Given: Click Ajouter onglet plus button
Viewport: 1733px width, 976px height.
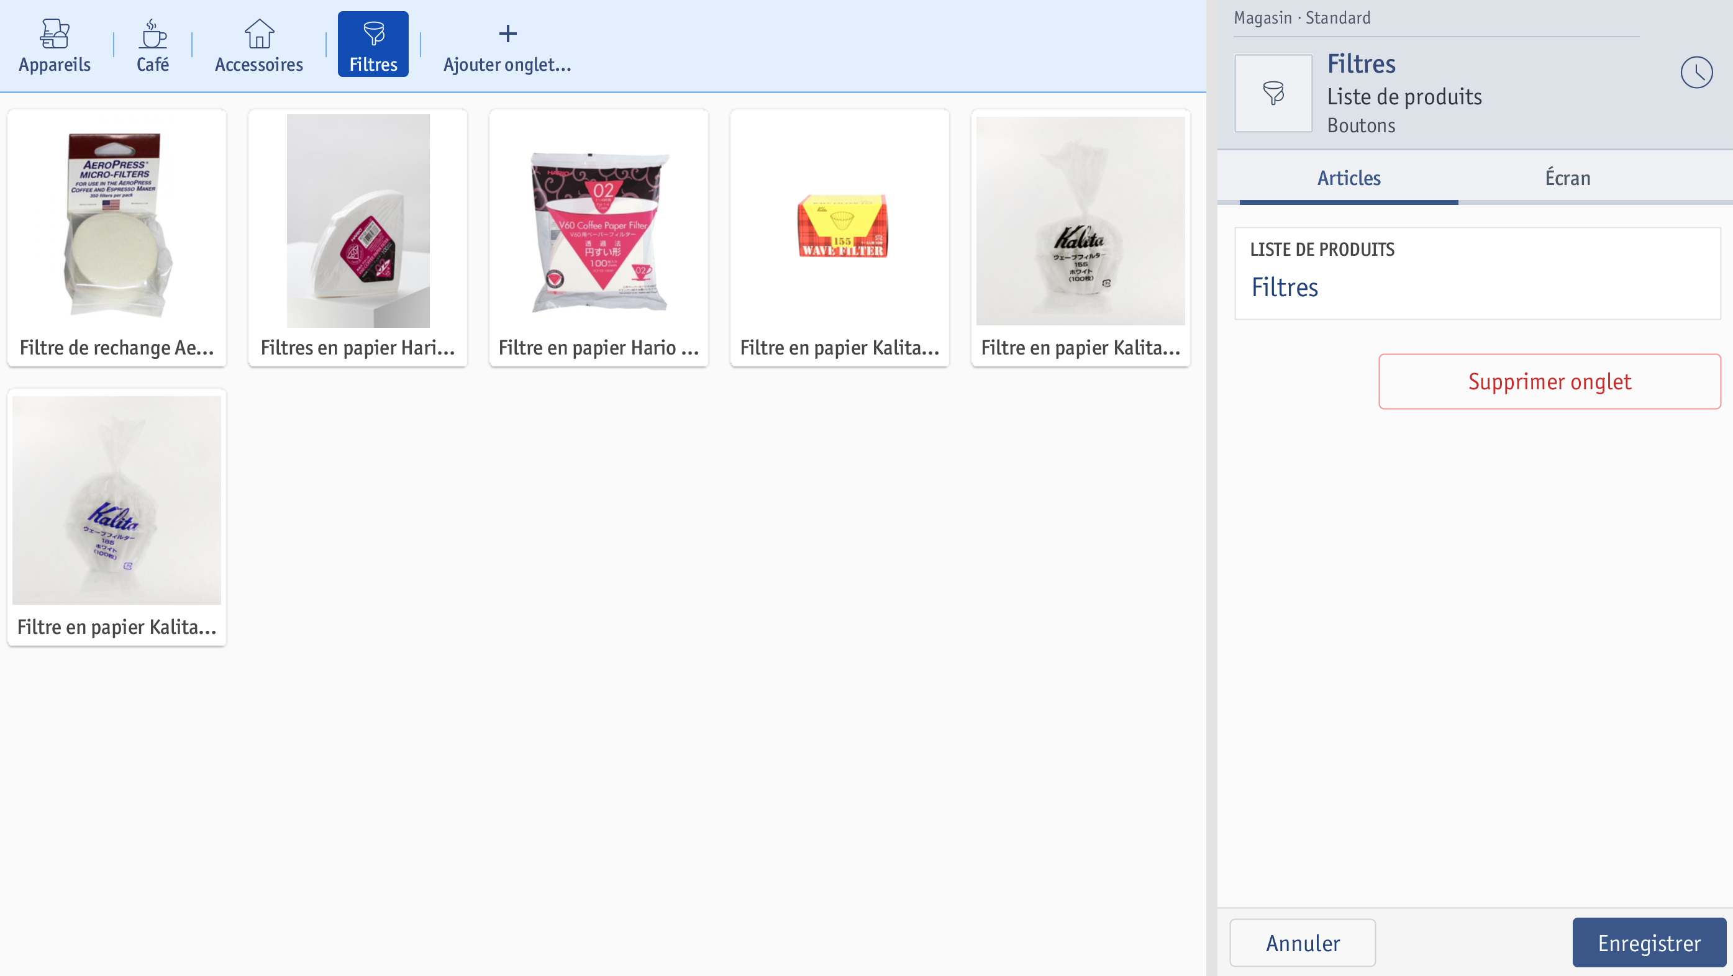Looking at the screenshot, I should 507,45.
